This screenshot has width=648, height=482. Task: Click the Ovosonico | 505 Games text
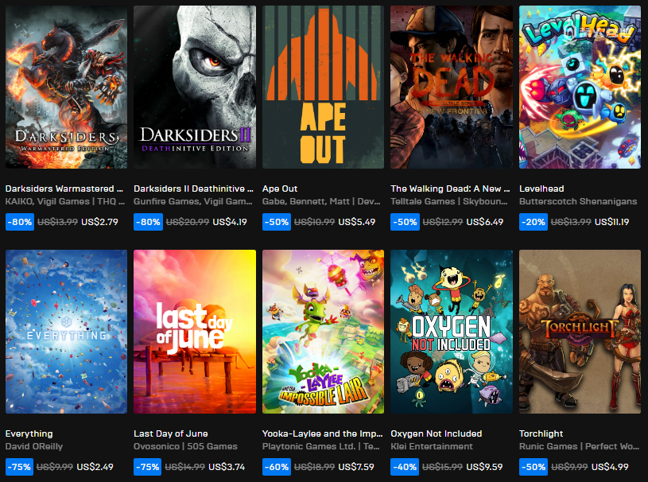(185, 446)
